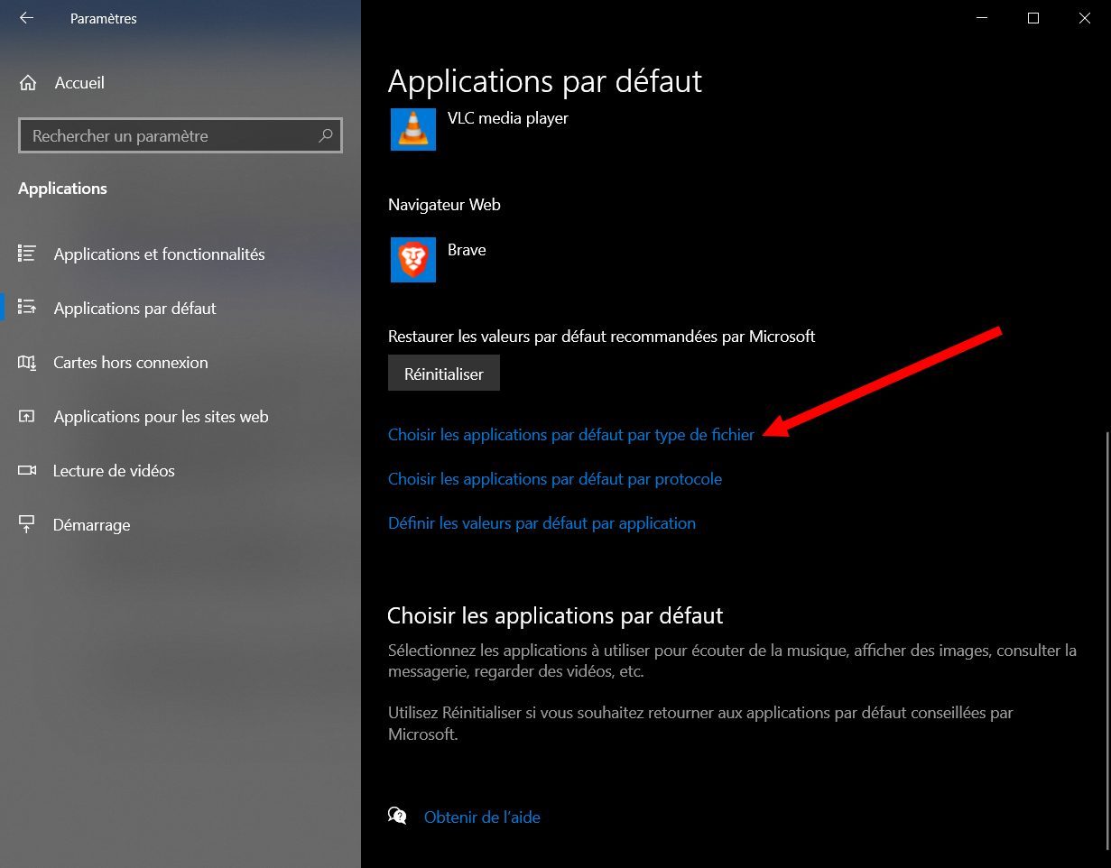The width and height of the screenshot is (1111, 868).
Task: Open Choisir les applications par protocole link
Action: (555, 479)
